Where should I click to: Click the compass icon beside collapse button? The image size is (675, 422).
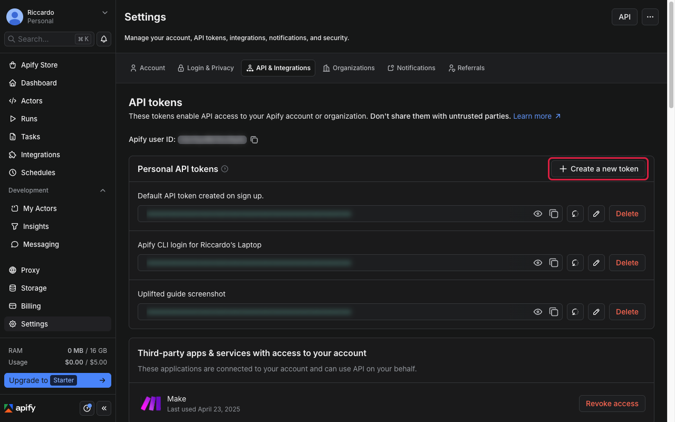pos(87,408)
